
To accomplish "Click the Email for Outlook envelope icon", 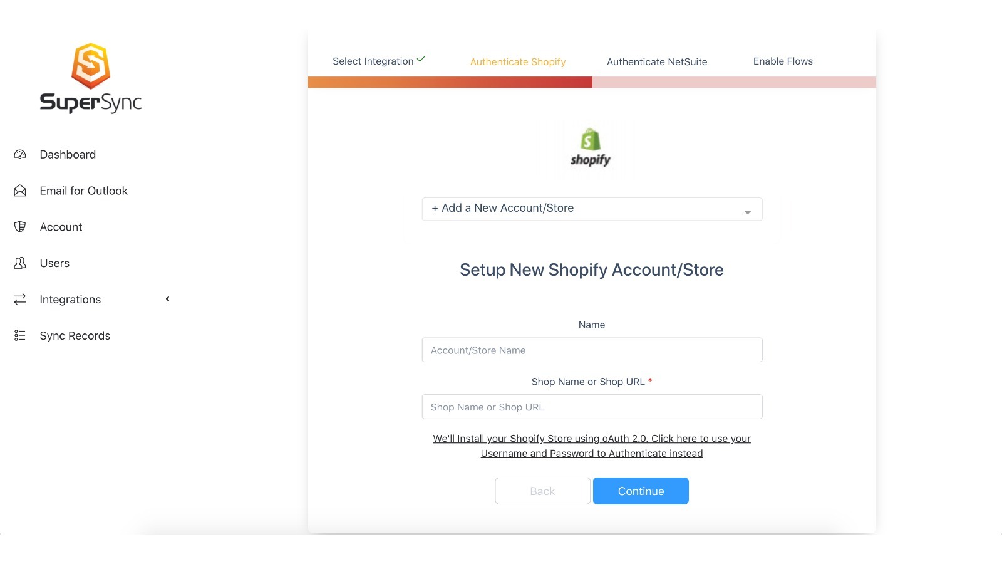I will point(20,191).
